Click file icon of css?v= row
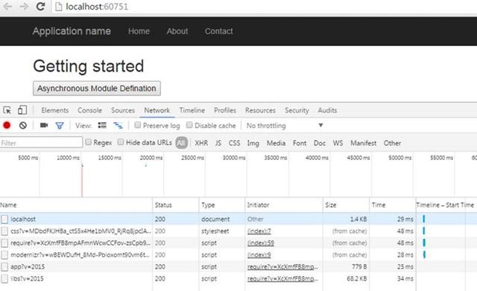The height and width of the screenshot is (291, 477). pyautogui.click(x=4, y=231)
